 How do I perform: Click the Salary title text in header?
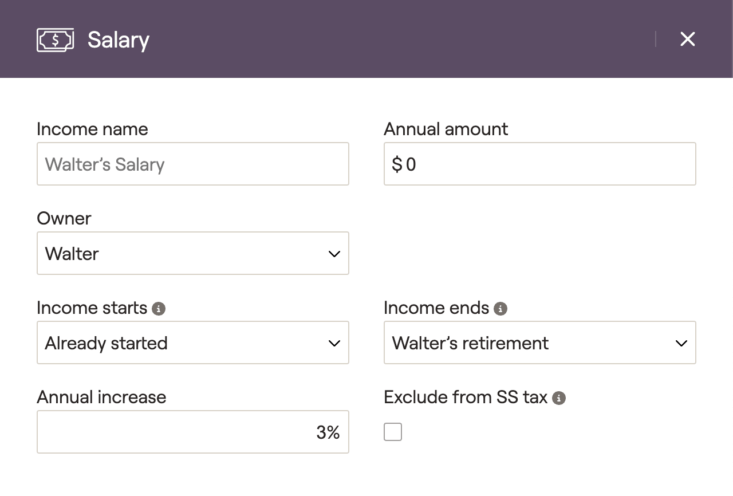(x=119, y=40)
